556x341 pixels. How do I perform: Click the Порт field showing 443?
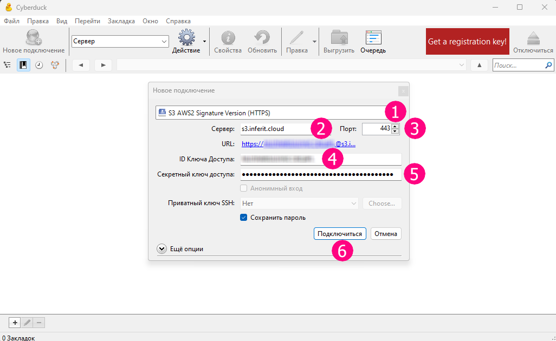(376, 129)
